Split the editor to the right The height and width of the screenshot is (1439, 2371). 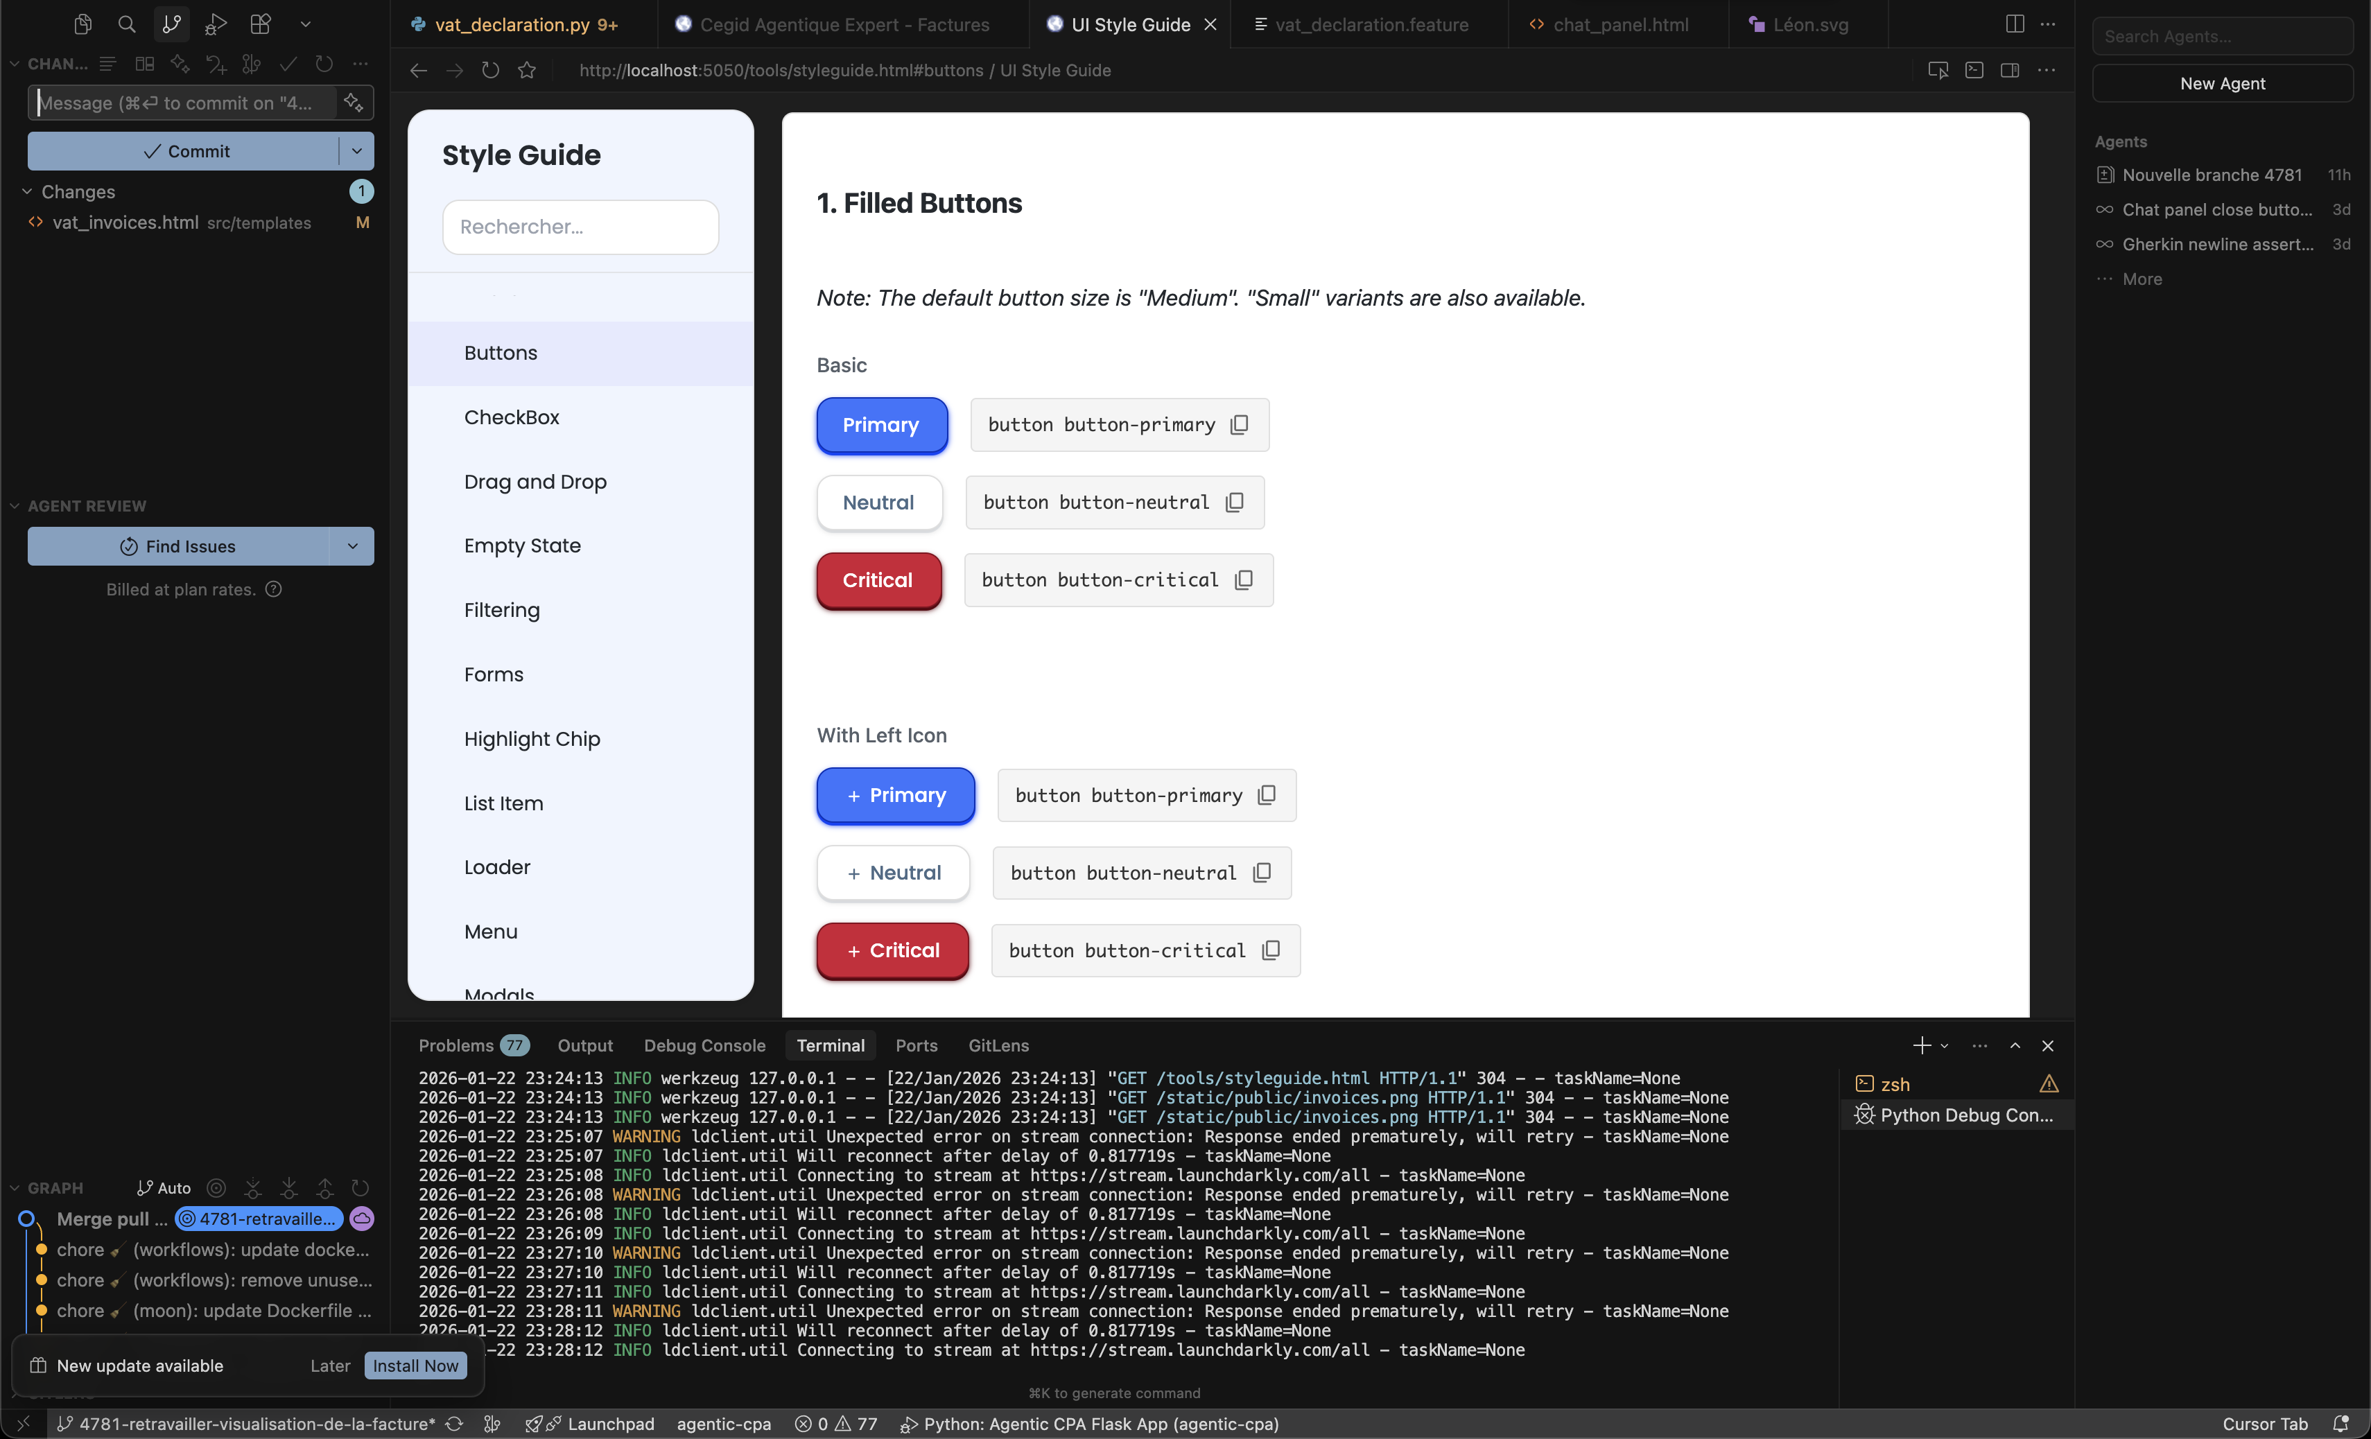[2014, 24]
